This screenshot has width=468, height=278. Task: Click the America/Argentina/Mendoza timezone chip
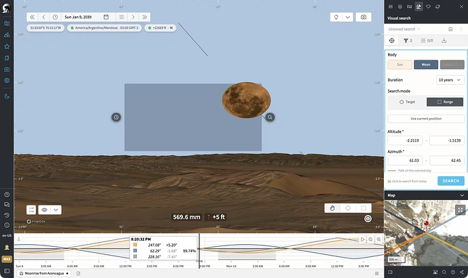104,28
